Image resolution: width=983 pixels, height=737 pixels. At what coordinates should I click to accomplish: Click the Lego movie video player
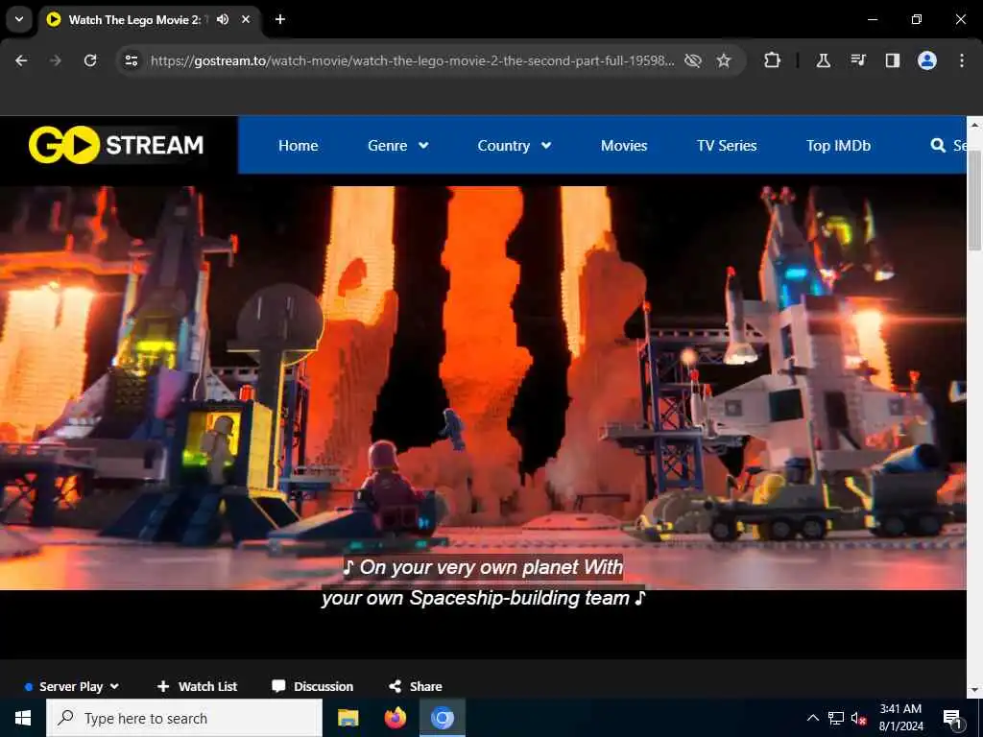pyautogui.click(x=483, y=388)
